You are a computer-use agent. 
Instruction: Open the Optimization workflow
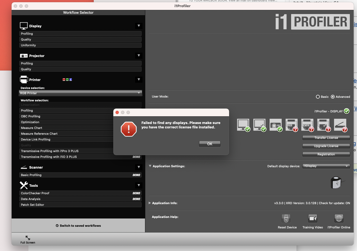tap(66, 122)
